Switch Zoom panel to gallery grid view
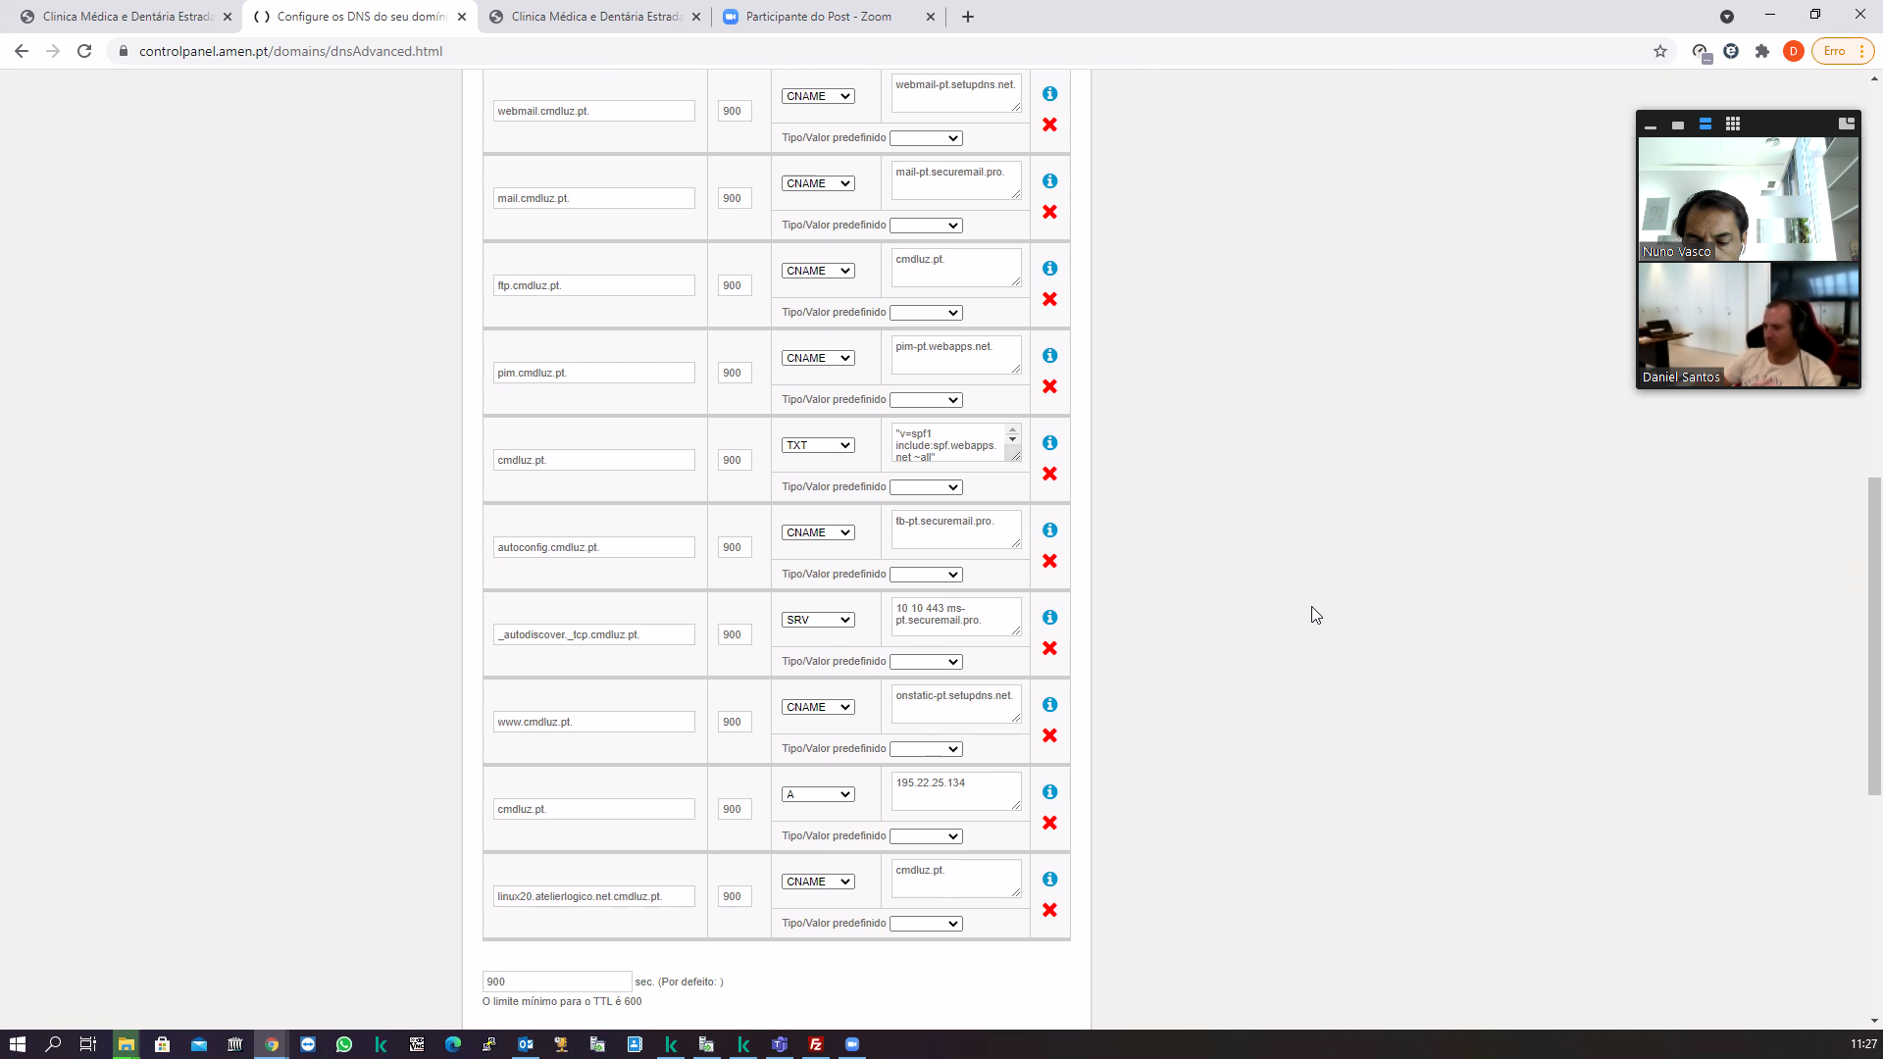The height and width of the screenshot is (1059, 1883). click(1733, 124)
